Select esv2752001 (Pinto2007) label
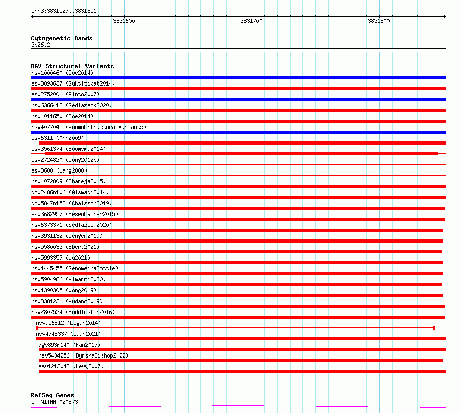Screen dimensions: 461x413 65,94
